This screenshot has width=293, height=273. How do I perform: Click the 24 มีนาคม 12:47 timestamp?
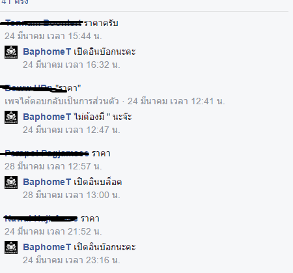click(x=72, y=130)
